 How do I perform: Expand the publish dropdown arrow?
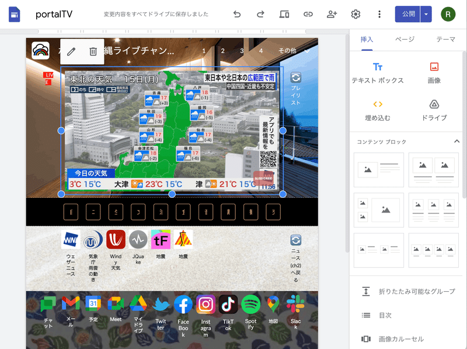click(x=426, y=14)
